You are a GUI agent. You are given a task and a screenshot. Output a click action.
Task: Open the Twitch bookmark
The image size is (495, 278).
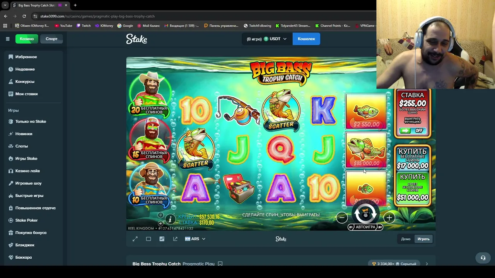[x=84, y=26]
